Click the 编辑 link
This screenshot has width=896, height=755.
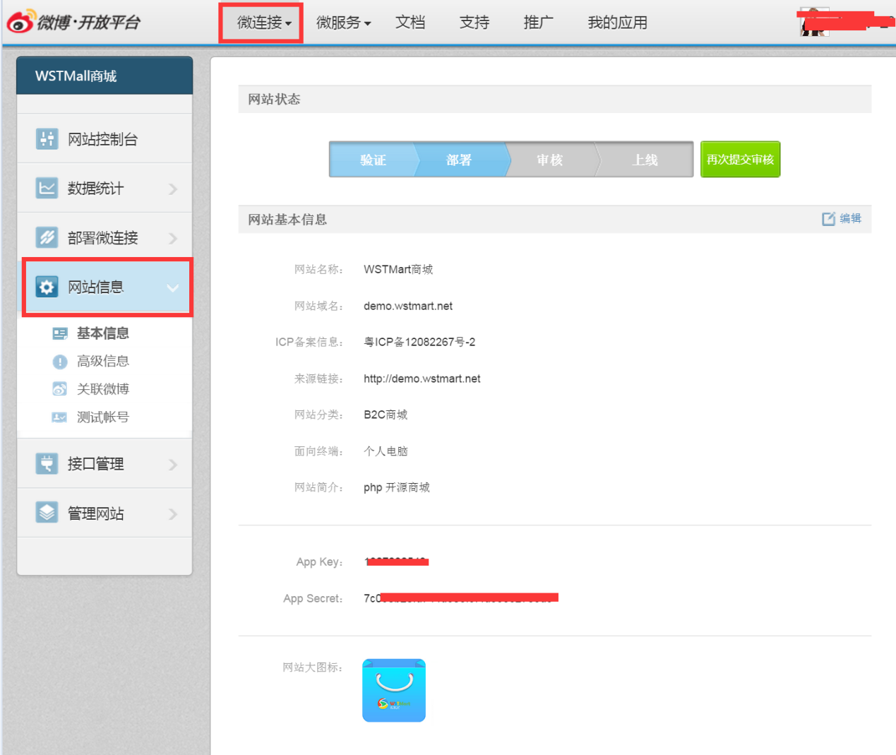tap(850, 219)
